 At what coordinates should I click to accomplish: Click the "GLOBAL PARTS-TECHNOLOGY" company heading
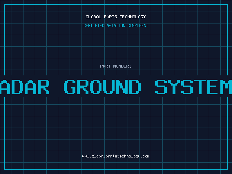[116, 17]
